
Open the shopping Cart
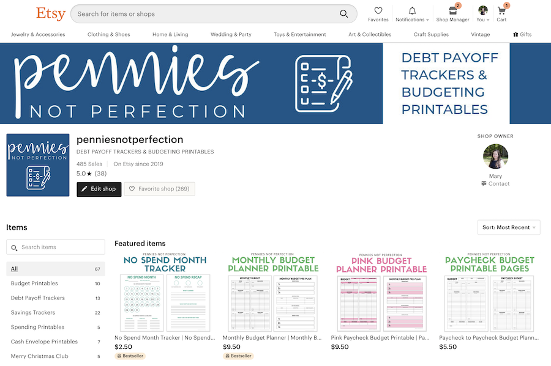pyautogui.click(x=501, y=11)
